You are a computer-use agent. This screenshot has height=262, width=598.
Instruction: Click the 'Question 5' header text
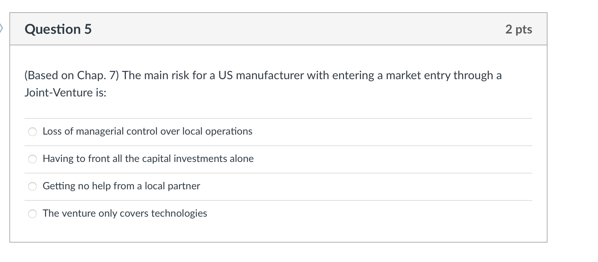pos(58,29)
